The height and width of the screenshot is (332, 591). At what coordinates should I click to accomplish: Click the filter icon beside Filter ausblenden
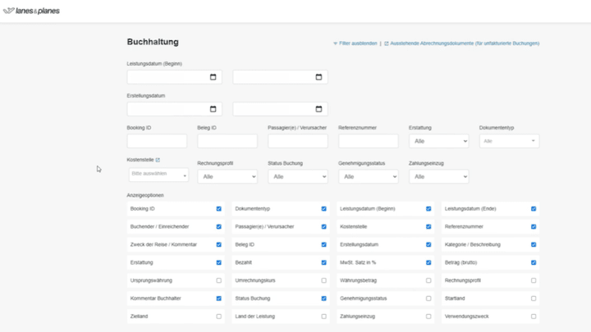(335, 43)
